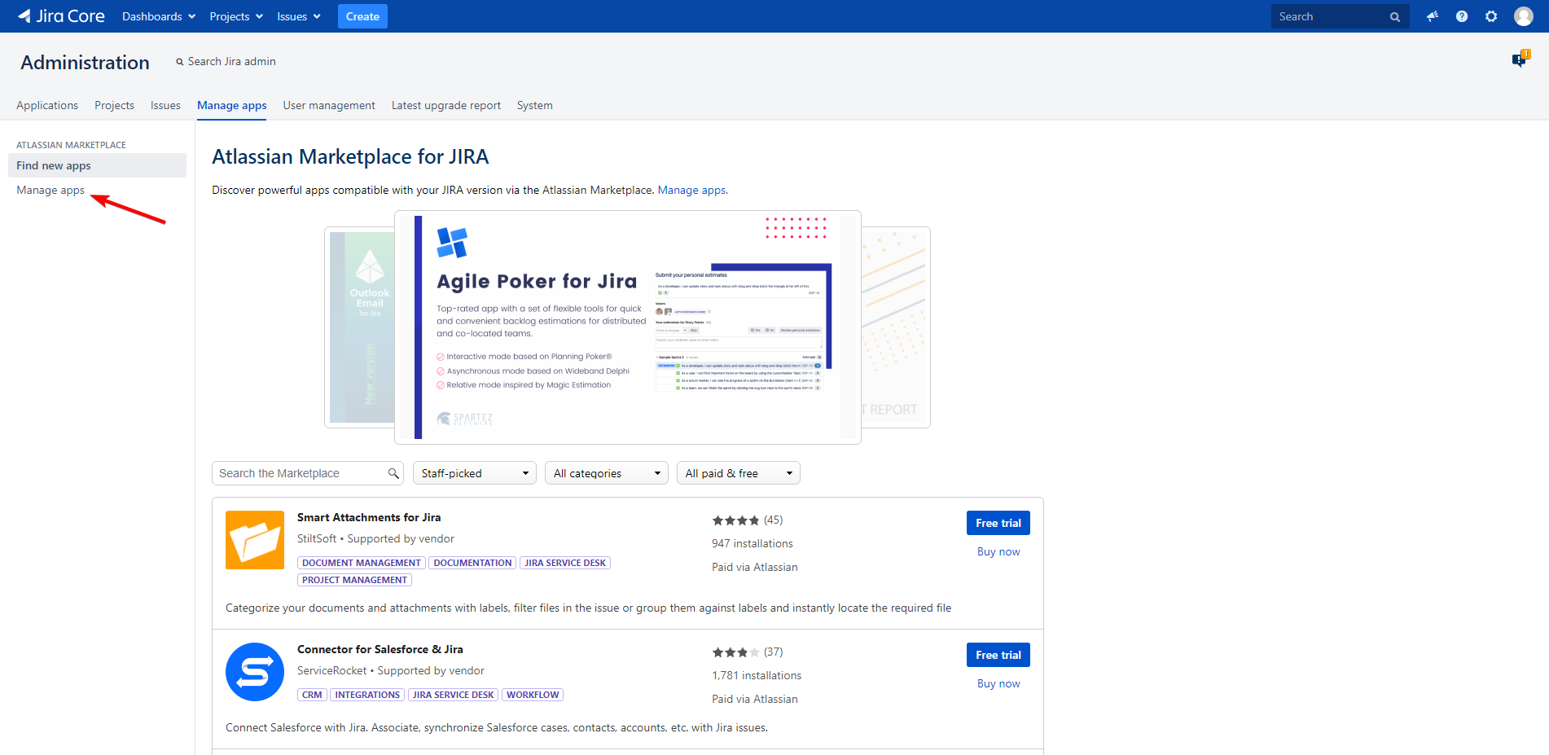Expand the Dashboards menu
1549x755 pixels.
pyautogui.click(x=159, y=16)
